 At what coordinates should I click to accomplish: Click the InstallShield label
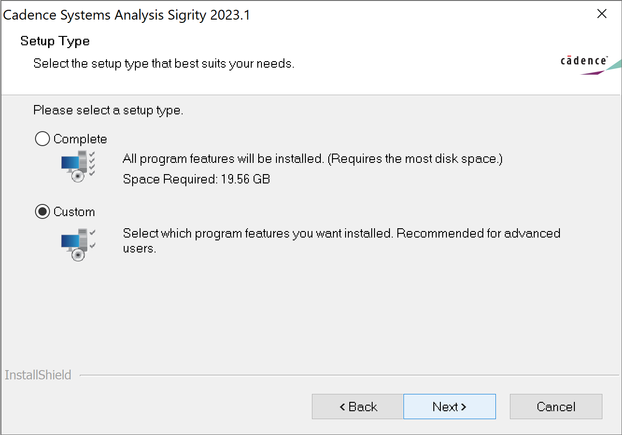click(x=38, y=375)
